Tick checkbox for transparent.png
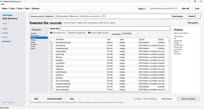 tap(52, 48)
